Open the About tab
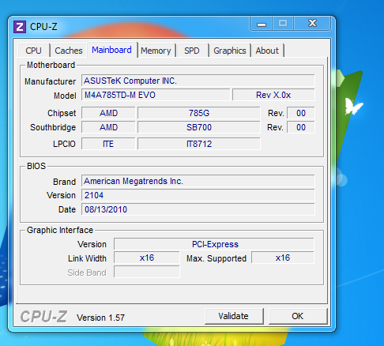Screen dimensions: 384x346 point(267,51)
